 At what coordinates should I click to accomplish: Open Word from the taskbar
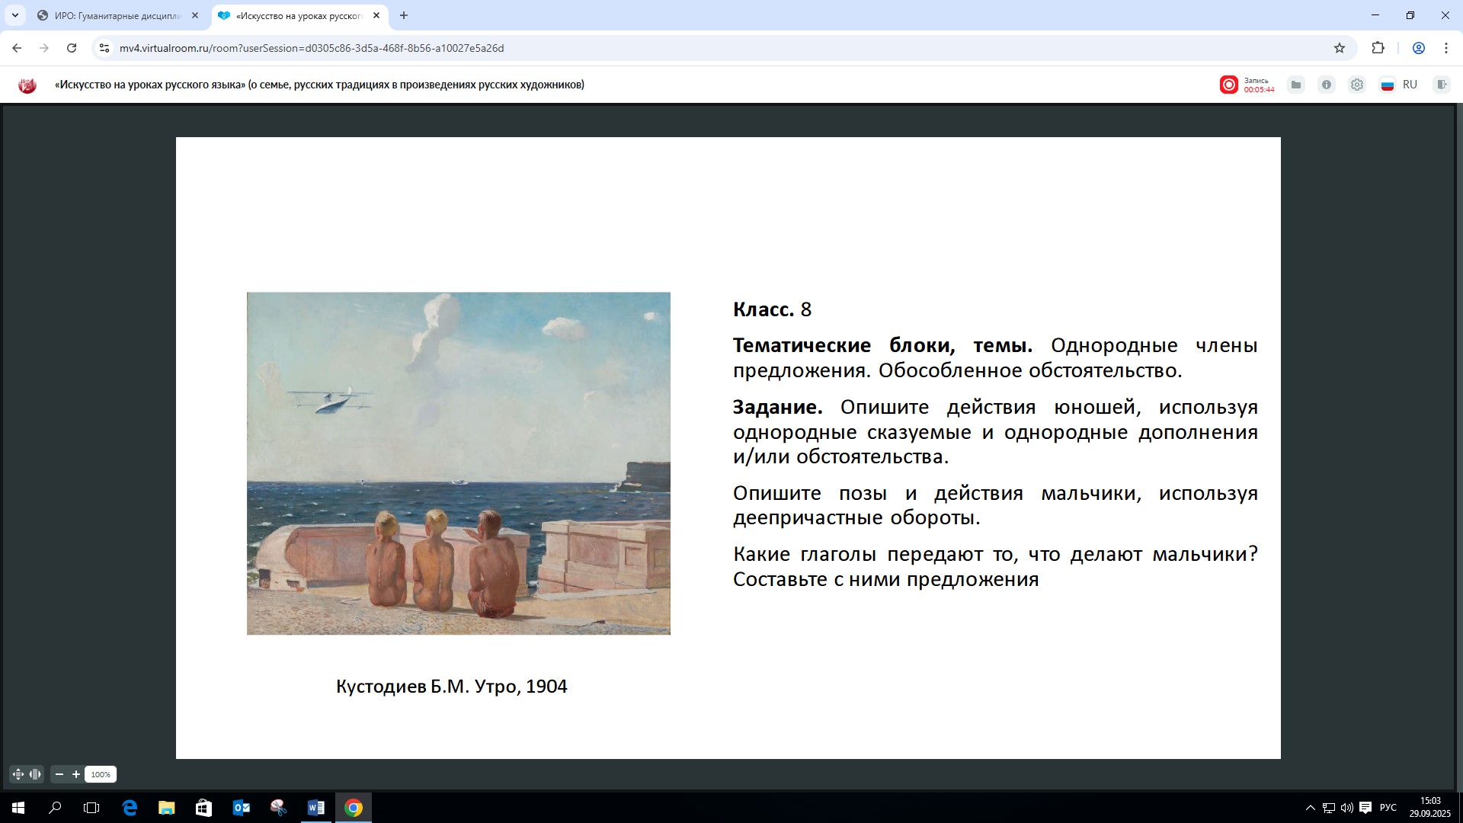click(315, 808)
